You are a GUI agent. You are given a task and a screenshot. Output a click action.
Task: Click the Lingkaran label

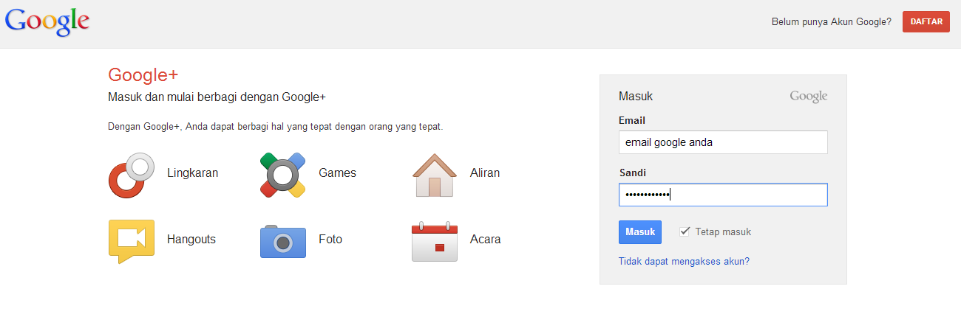(x=193, y=173)
